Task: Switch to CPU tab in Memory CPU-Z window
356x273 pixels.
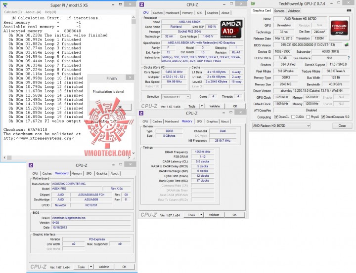Action: [x=145, y=121]
